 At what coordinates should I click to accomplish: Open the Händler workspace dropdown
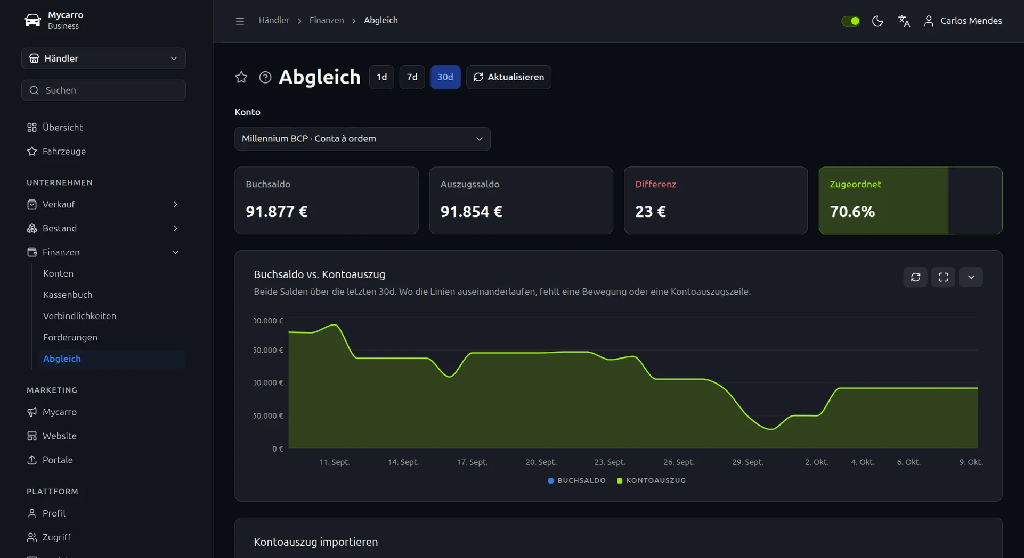pos(103,59)
